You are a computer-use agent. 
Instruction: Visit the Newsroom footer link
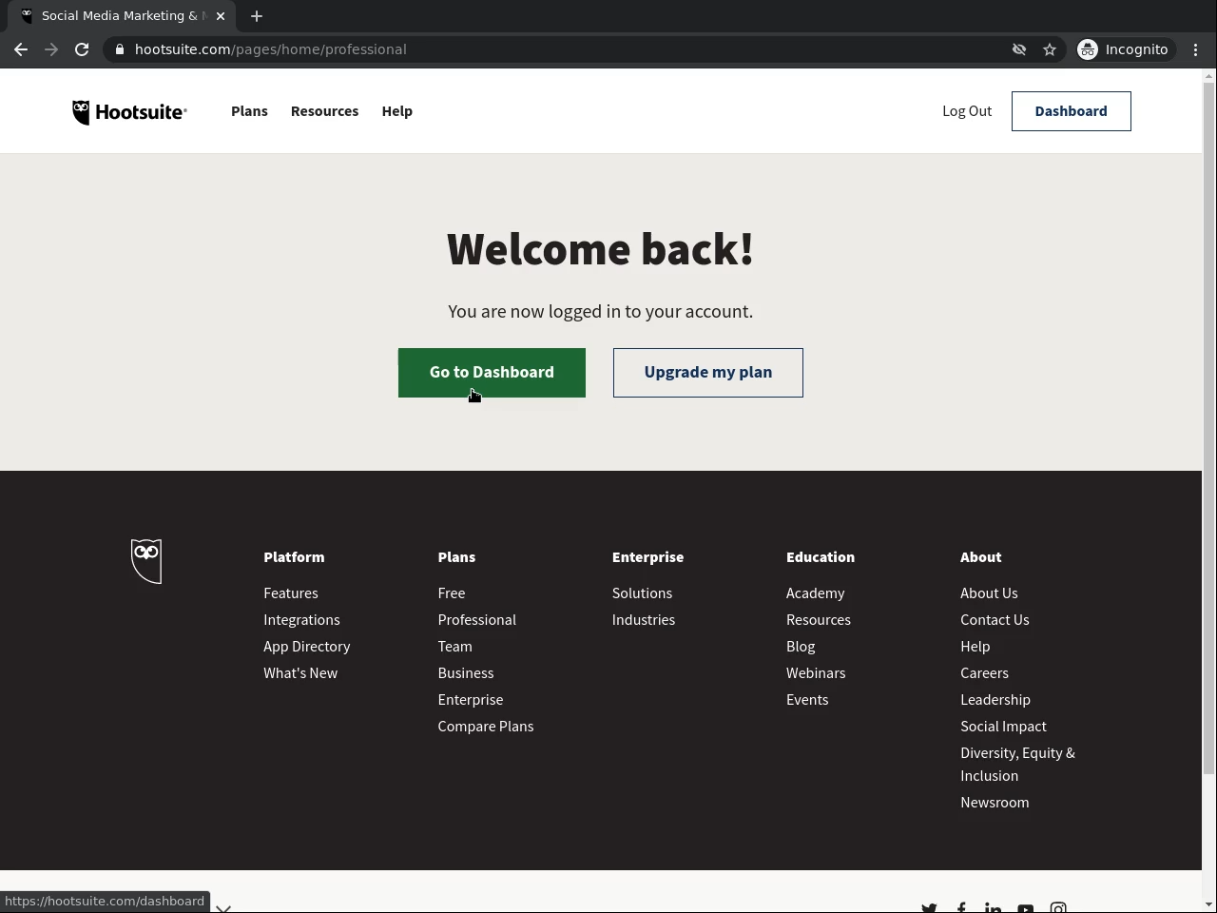click(x=995, y=802)
